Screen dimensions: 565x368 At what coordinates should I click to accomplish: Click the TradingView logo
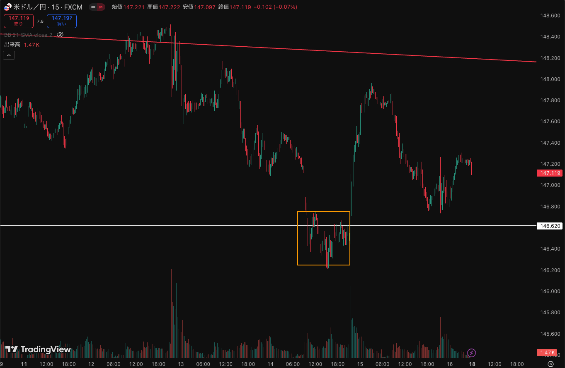[38, 349]
